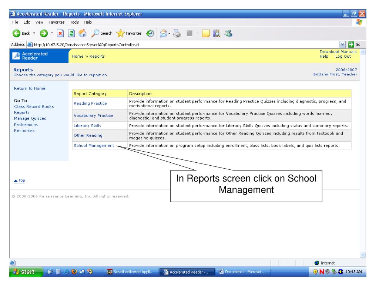Stop page loading with the red X icon
This screenshot has height=284, width=379.
coord(60,33)
